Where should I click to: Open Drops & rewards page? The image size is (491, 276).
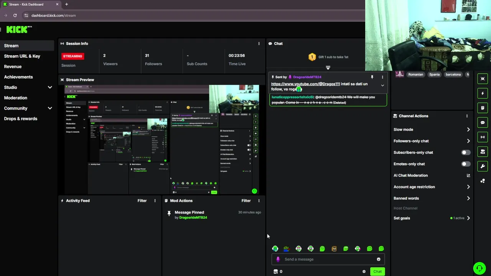tap(20, 118)
